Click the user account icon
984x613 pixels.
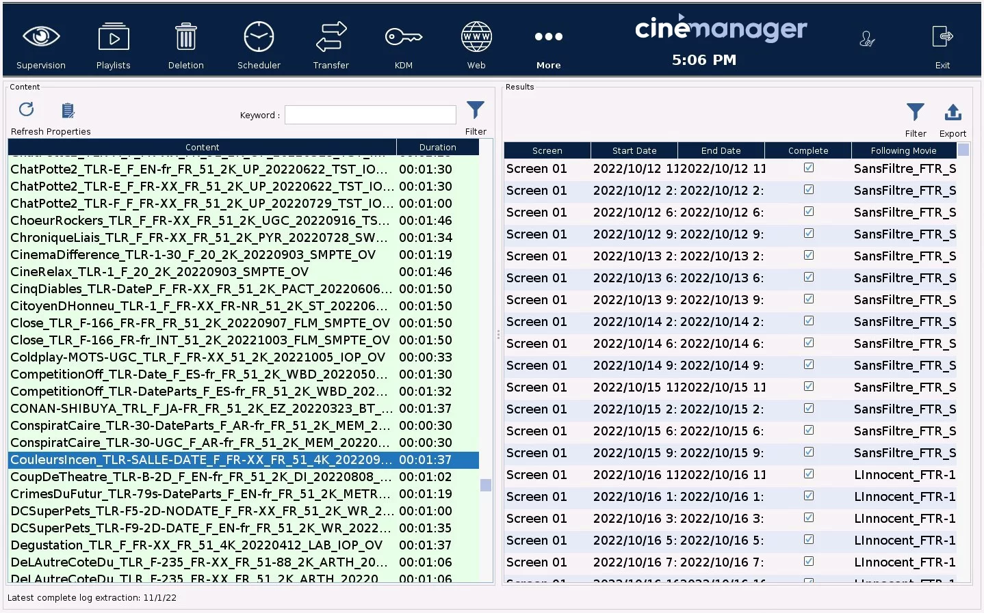point(867,39)
